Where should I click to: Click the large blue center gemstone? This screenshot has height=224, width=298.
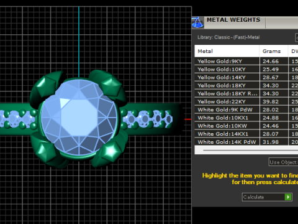point(79,117)
